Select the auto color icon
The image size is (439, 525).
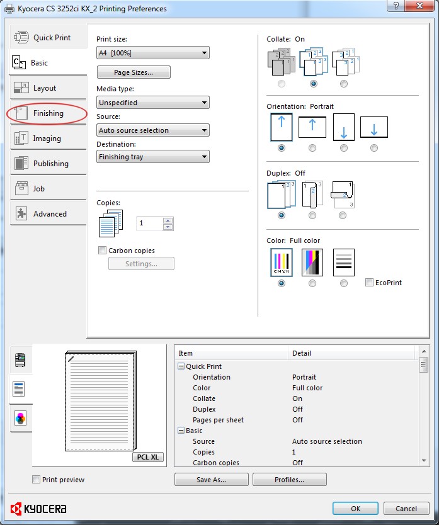pyautogui.click(x=312, y=262)
